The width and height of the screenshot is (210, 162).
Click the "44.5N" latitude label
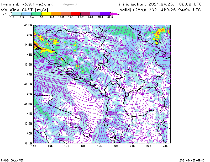pyautogui.click(x=28, y=45)
